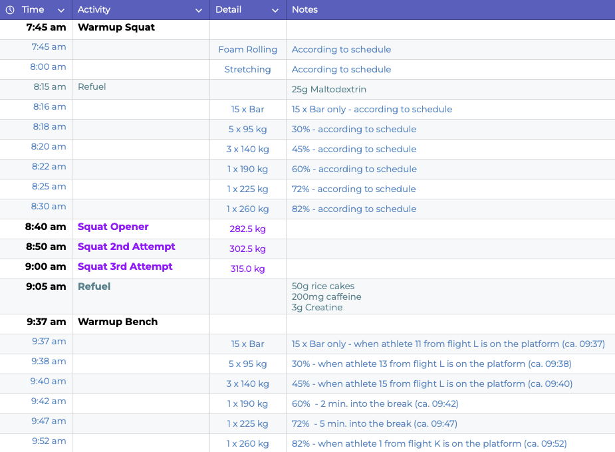Click the 5 min. into the break note
Screen dimensions: 615x452
tap(374, 424)
